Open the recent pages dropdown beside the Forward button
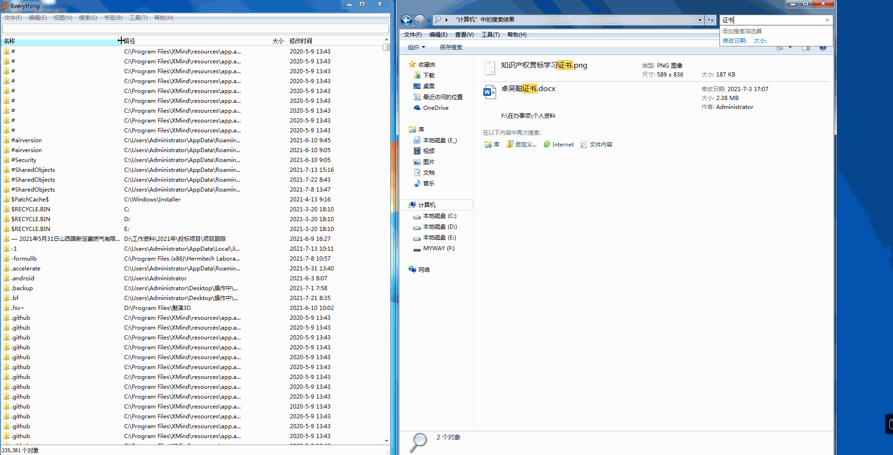 point(429,20)
